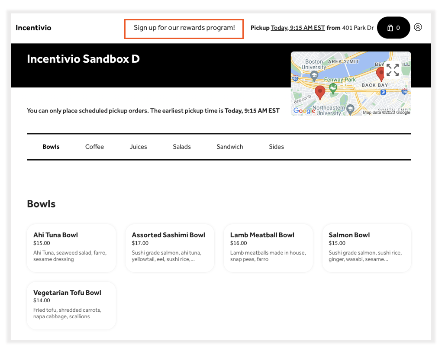Click the red map pin on Beacon St
Image resolution: width=445 pixels, height=355 pixels.
(x=320, y=92)
